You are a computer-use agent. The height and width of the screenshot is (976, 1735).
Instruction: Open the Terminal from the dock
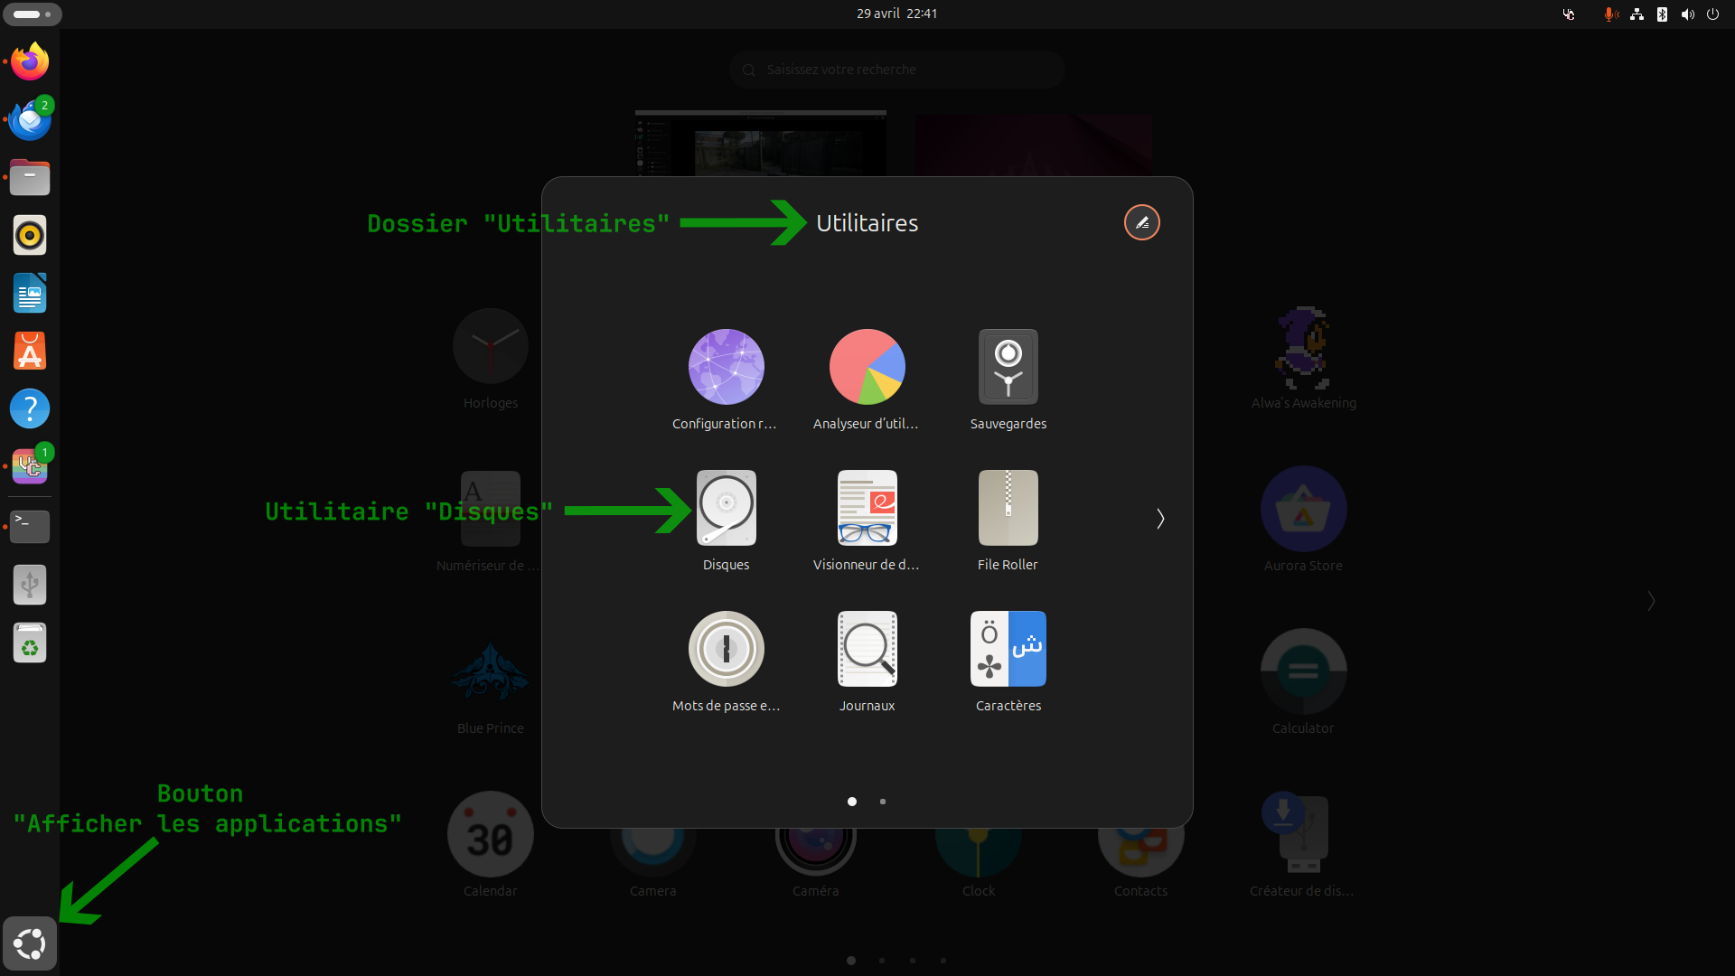tap(30, 526)
